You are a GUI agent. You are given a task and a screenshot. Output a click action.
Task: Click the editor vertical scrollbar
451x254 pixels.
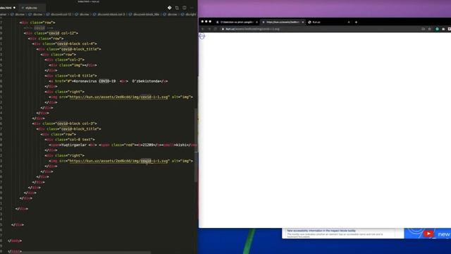[196, 145]
